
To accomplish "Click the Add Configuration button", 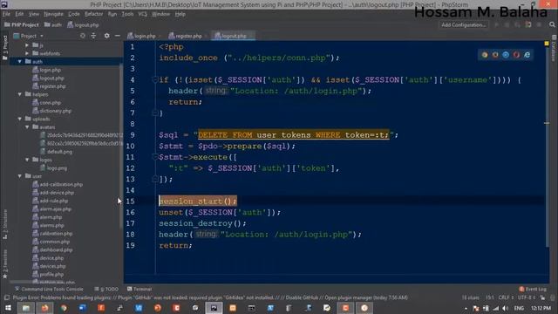I will [x=463, y=24].
